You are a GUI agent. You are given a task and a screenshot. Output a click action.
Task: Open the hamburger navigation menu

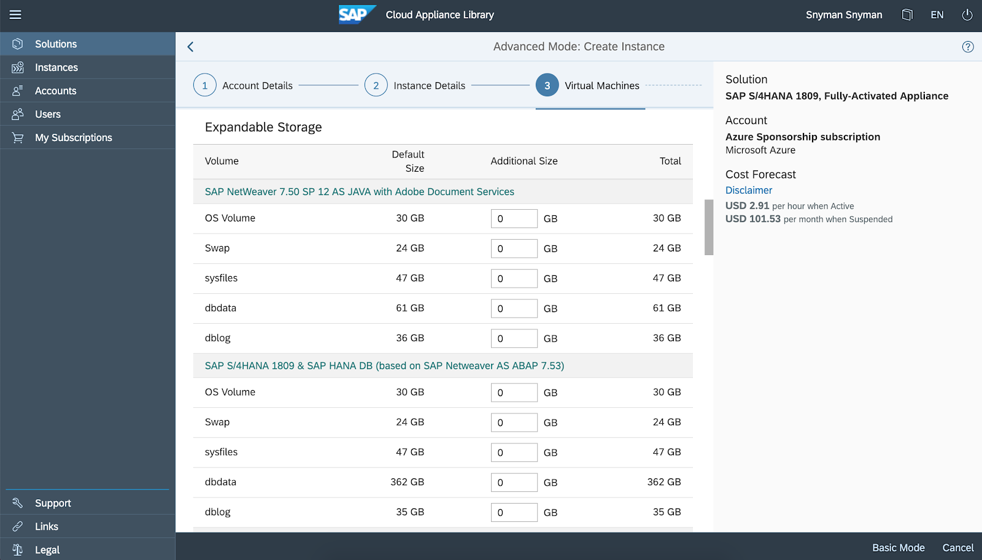15,15
